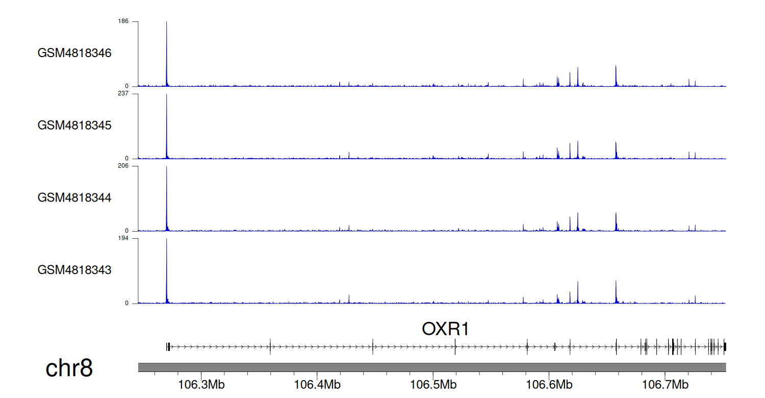Click the 186 y-axis maximum value
Screen dimensions: 765x398
(124, 21)
